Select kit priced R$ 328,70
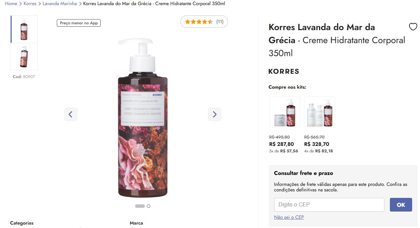The width and height of the screenshot is (420, 228). coord(317,144)
